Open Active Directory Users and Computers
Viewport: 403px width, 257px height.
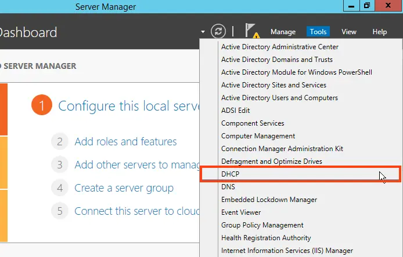(279, 98)
